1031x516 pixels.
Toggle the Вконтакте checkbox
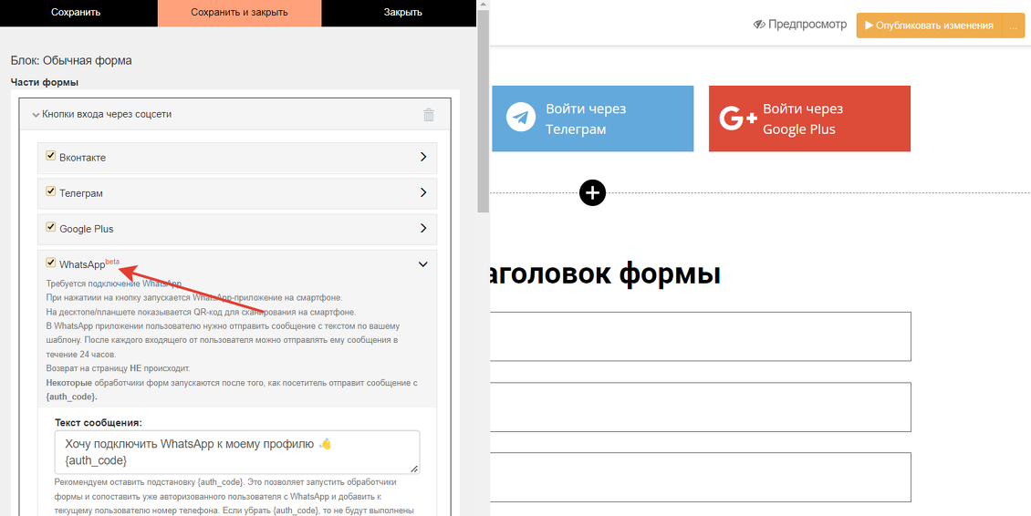click(x=50, y=156)
